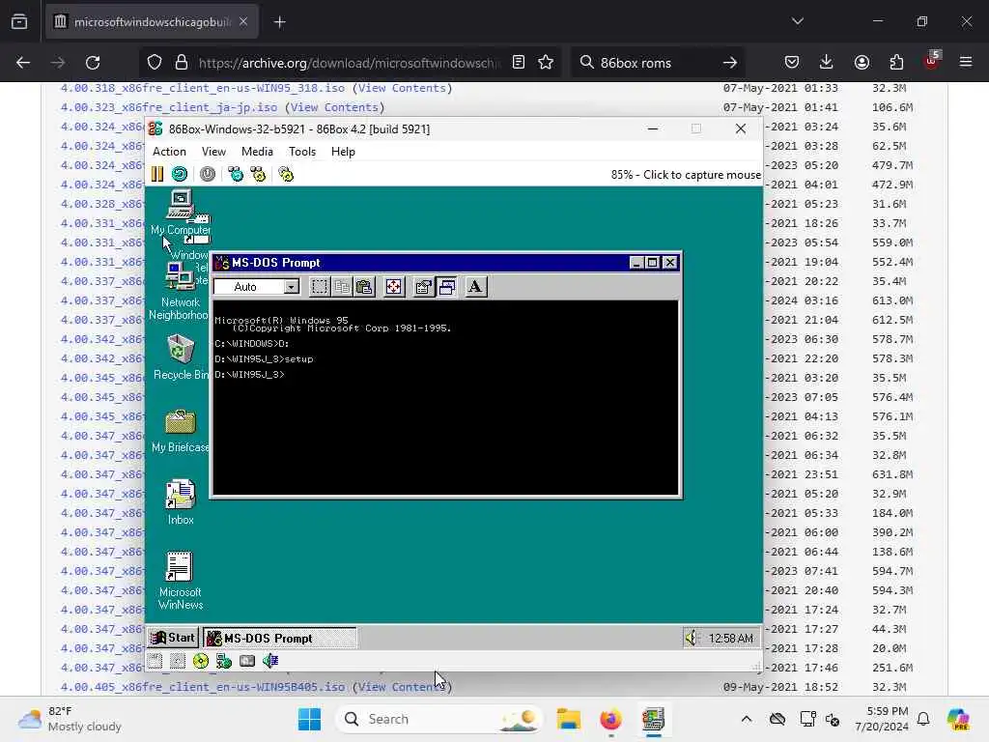Click the search go arrow beside '86box roms'
Image resolution: width=989 pixels, height=742 pixels.
point(730,63)
